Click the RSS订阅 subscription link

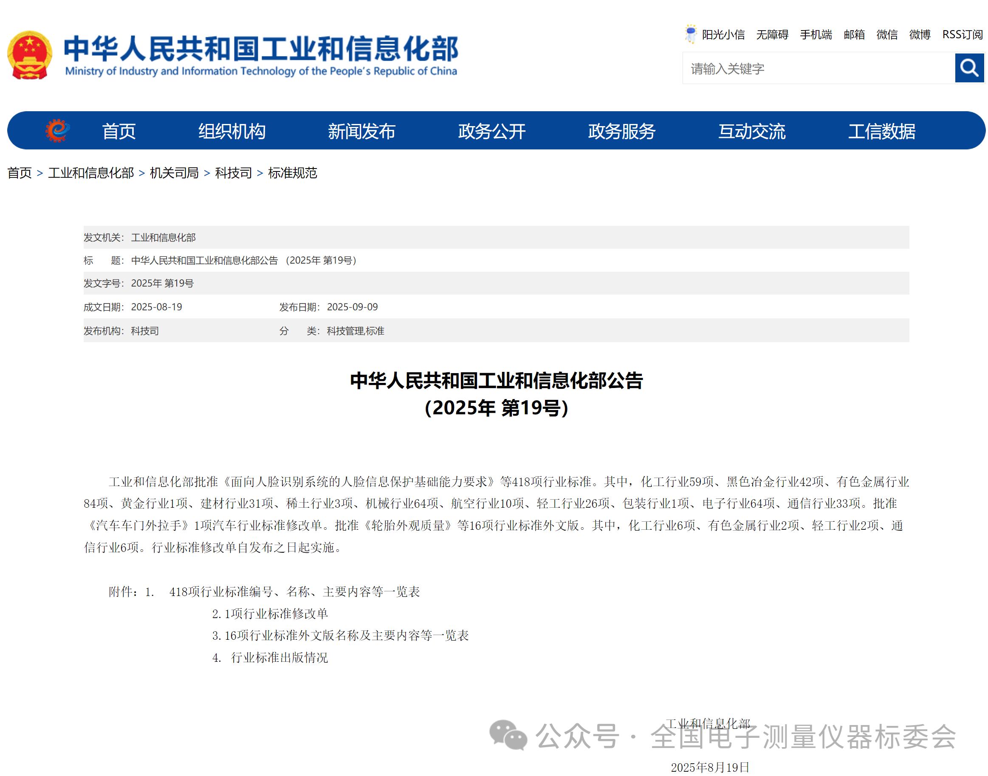(x=962, y=34)
